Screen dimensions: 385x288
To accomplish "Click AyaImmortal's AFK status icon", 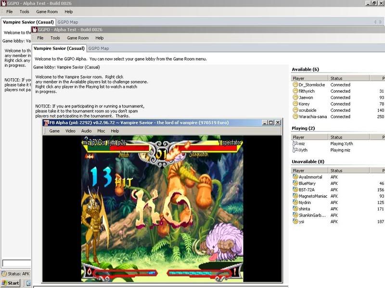I will (x=295, y=177).
